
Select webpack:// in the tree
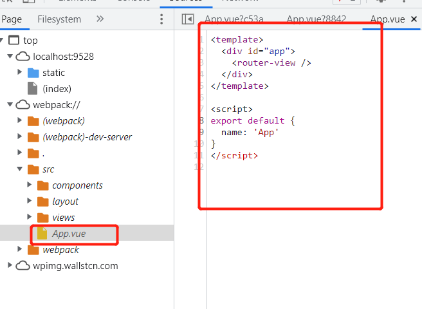tap(57, 105)
